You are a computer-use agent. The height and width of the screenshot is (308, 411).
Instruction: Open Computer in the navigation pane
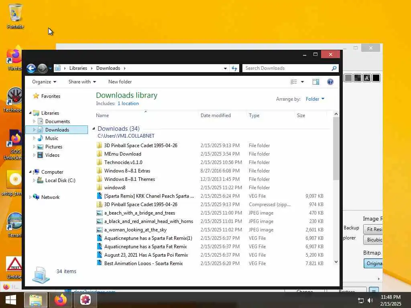pyautogui.click(x=52, y=172)
